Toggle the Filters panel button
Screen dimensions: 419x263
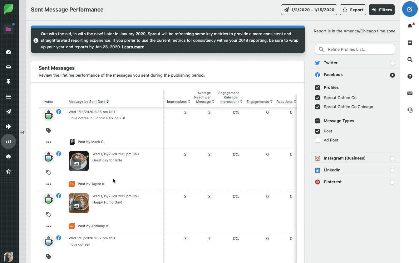pos(382,10)
